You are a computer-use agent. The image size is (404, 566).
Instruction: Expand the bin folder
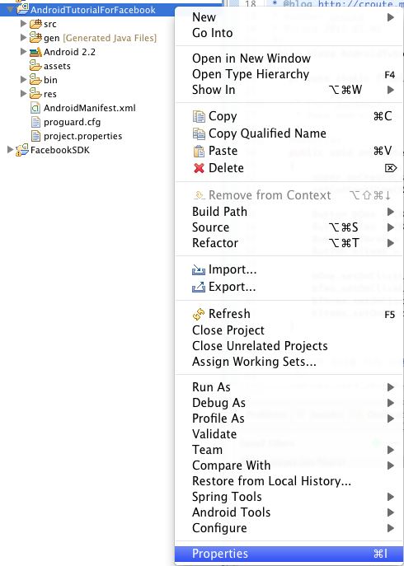tap(23, 79)
